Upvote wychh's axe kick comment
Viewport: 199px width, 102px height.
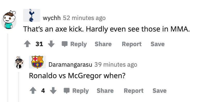coord(27,44)
